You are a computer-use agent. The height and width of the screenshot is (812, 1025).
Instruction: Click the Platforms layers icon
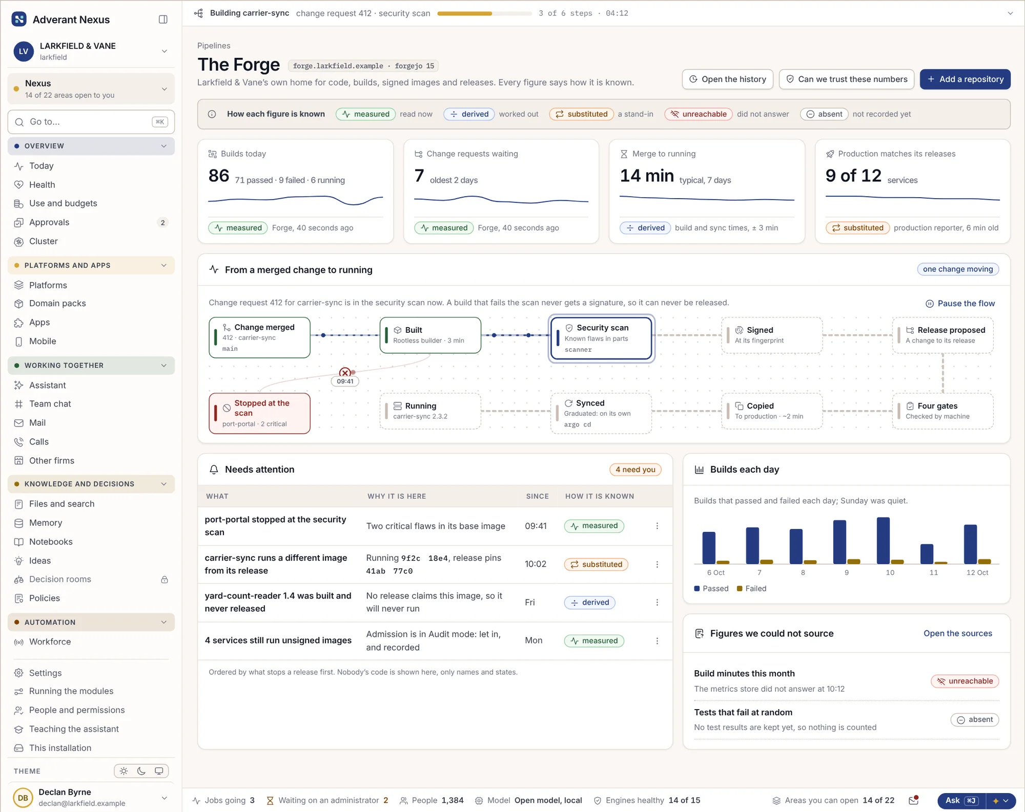19,285
